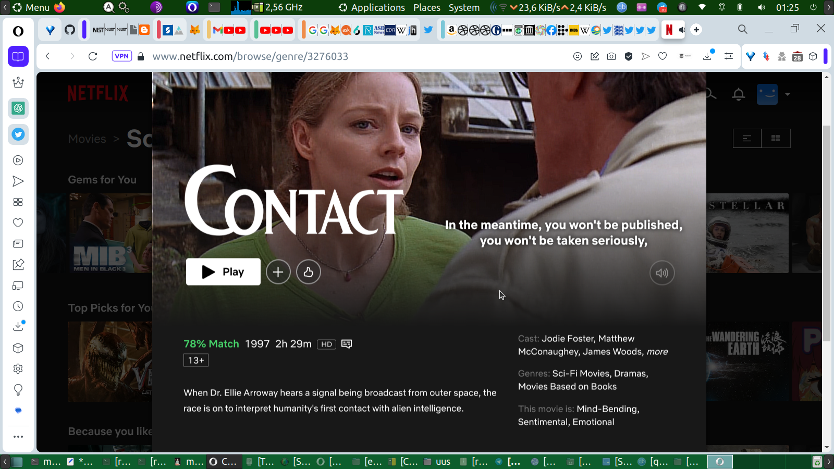Go to the Netflix home logo

(x=97, y=93)
